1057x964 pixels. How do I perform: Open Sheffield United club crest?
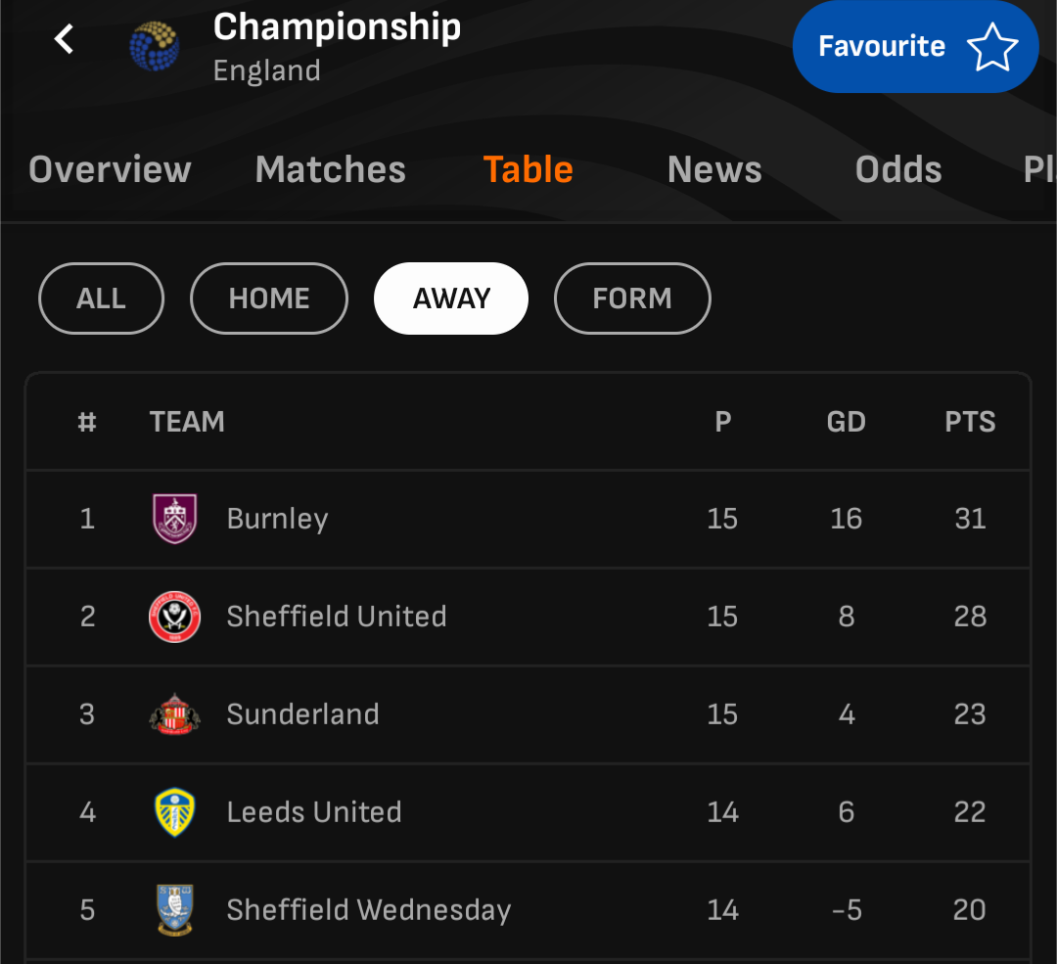[x=175, y=617]
